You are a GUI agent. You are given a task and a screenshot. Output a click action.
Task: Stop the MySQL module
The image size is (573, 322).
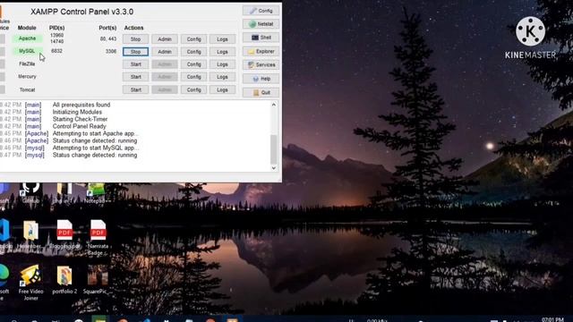[x=135, y=52]
